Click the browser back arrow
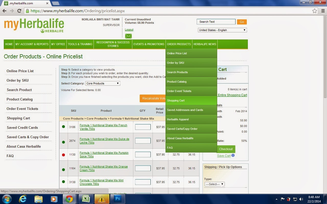 tap(5, 11)
